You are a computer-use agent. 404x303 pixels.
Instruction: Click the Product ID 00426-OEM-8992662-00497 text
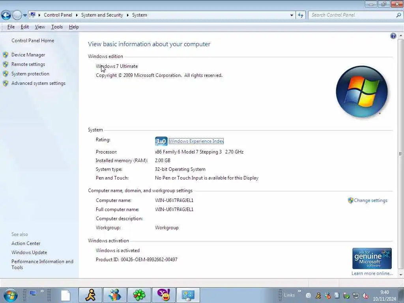tap(137, 260)
